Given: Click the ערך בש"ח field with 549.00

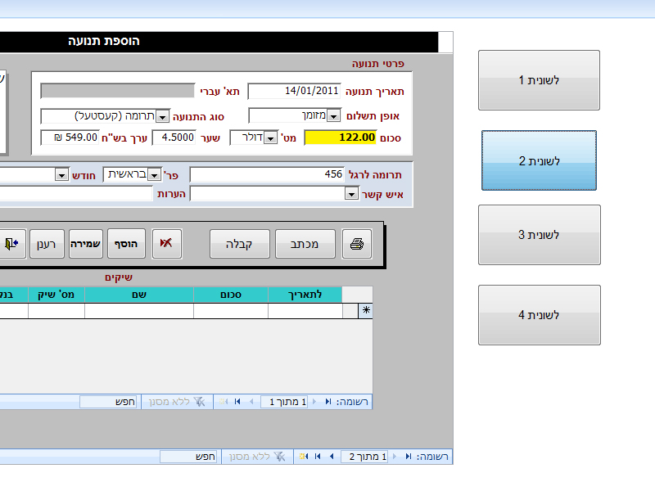Looking at the screenshot, I should 70,137.
